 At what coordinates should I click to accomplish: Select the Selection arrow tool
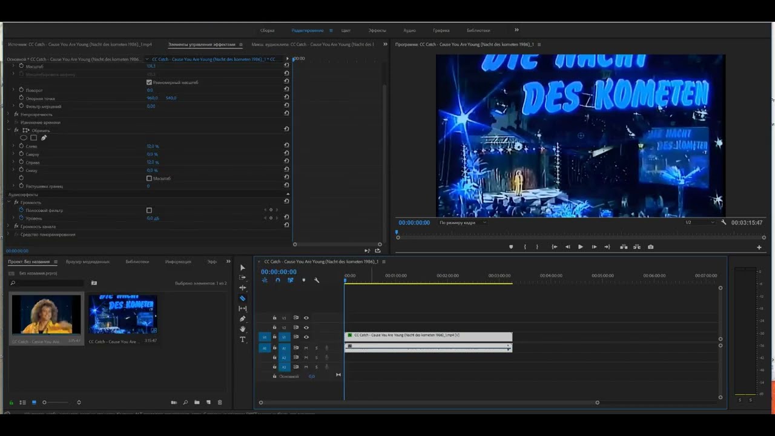(x=243, y=268)
